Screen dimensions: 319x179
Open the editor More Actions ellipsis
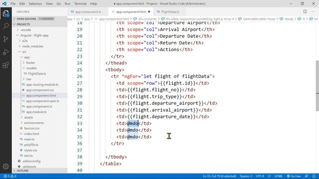click(x=313, y=11)
